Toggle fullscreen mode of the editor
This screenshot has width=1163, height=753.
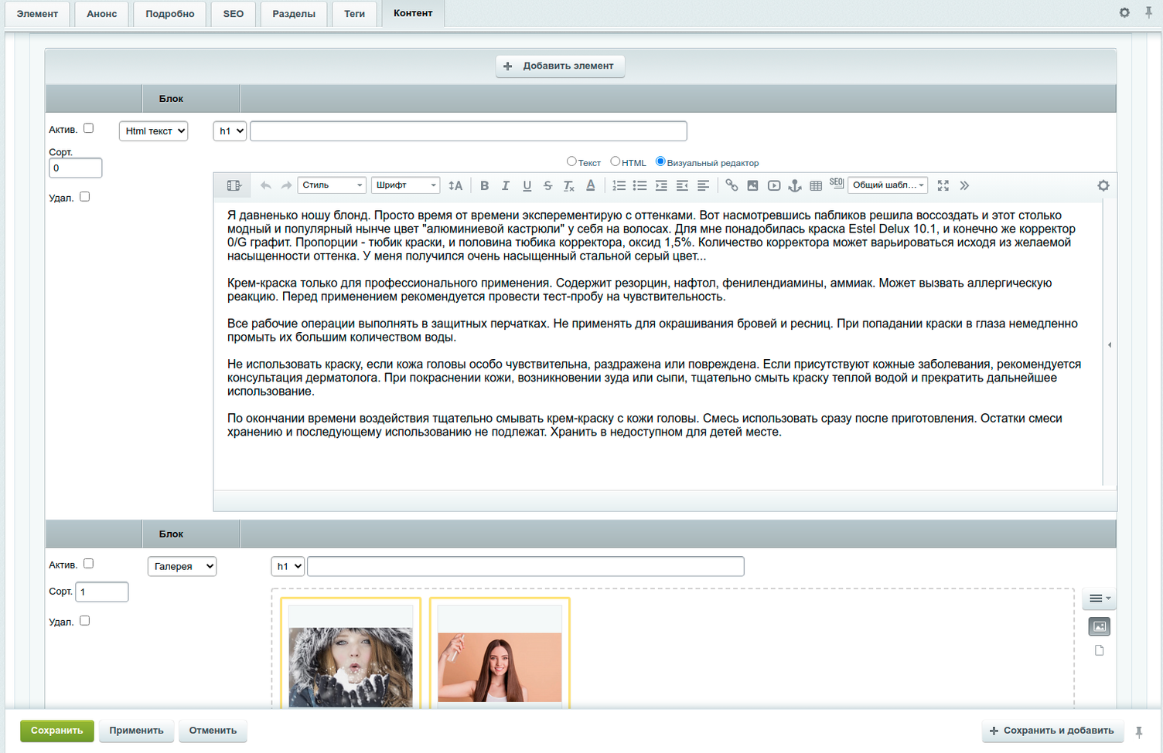click(943, 185)
